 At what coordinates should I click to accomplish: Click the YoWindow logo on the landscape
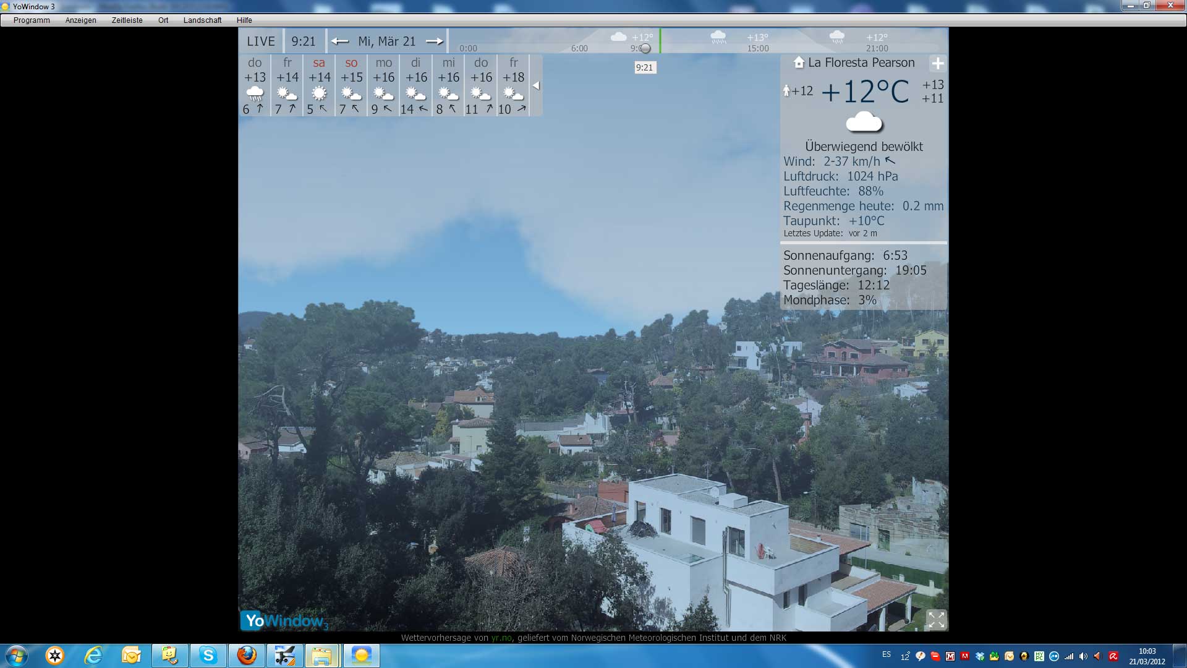click(x=285, y=620)
